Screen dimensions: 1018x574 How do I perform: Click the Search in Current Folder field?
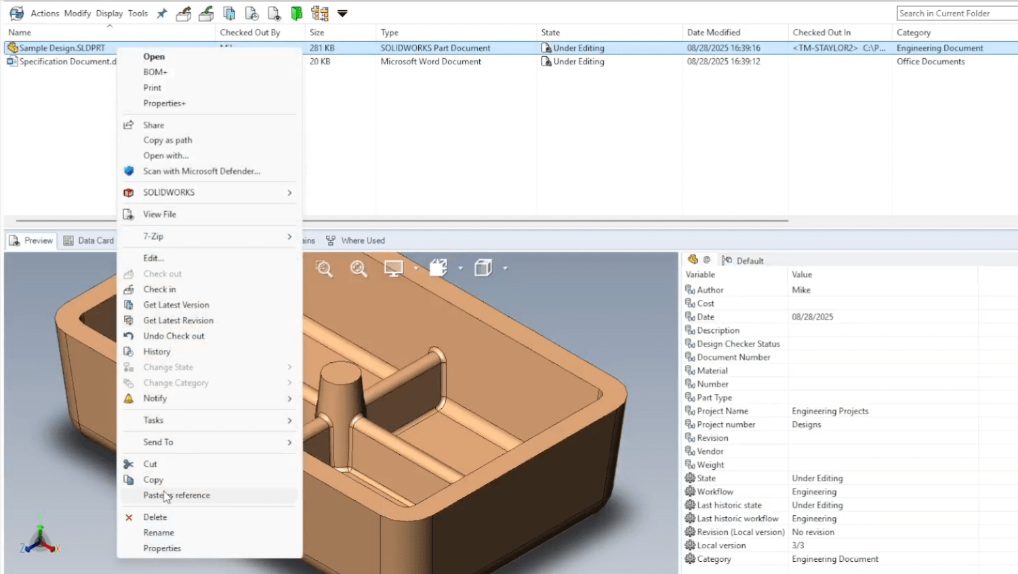click(957, 14)
